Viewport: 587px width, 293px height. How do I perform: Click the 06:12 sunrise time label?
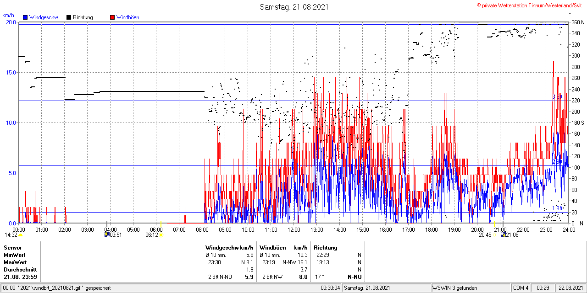pos(152,235)
